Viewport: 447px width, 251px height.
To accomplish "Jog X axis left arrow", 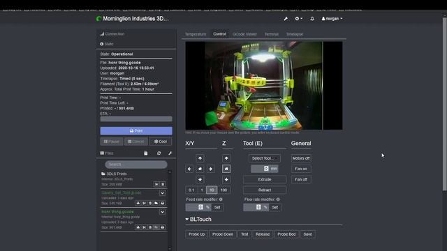I will pos(189,169).
